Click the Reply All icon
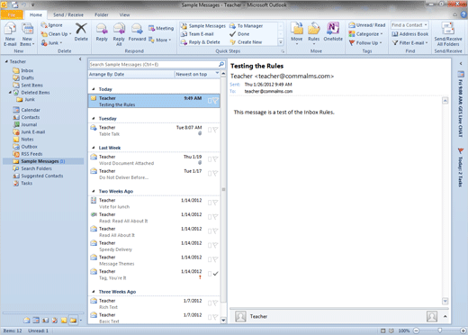This screenshot has width=468, height=335. tap(119, 29)
